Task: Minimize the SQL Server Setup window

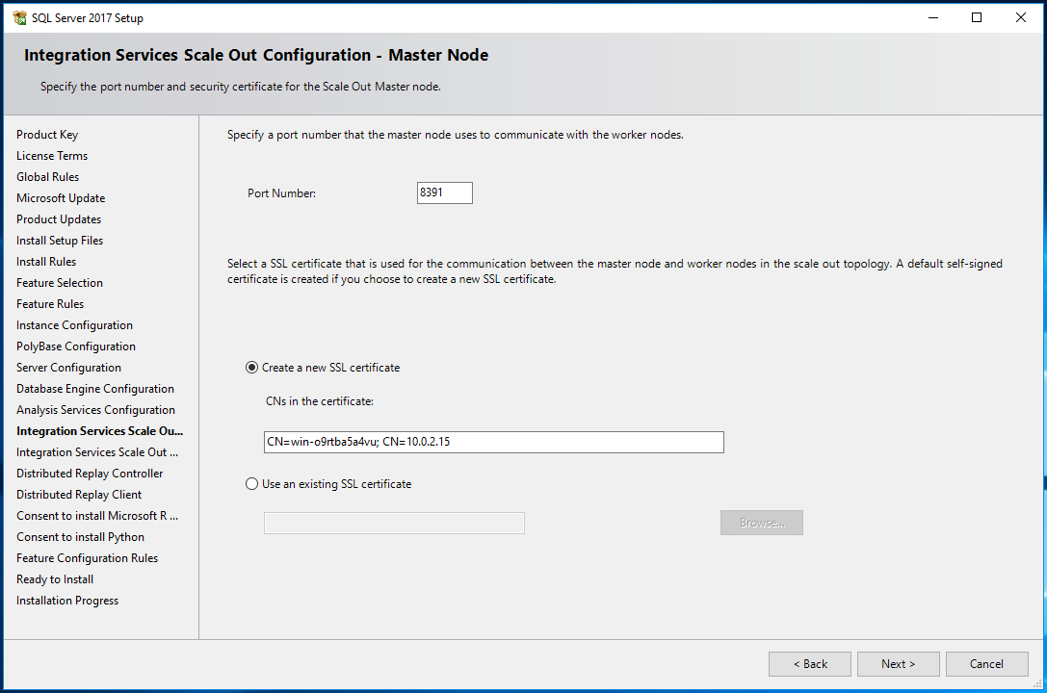Action: pyautogui.click(x=932, y=17)
